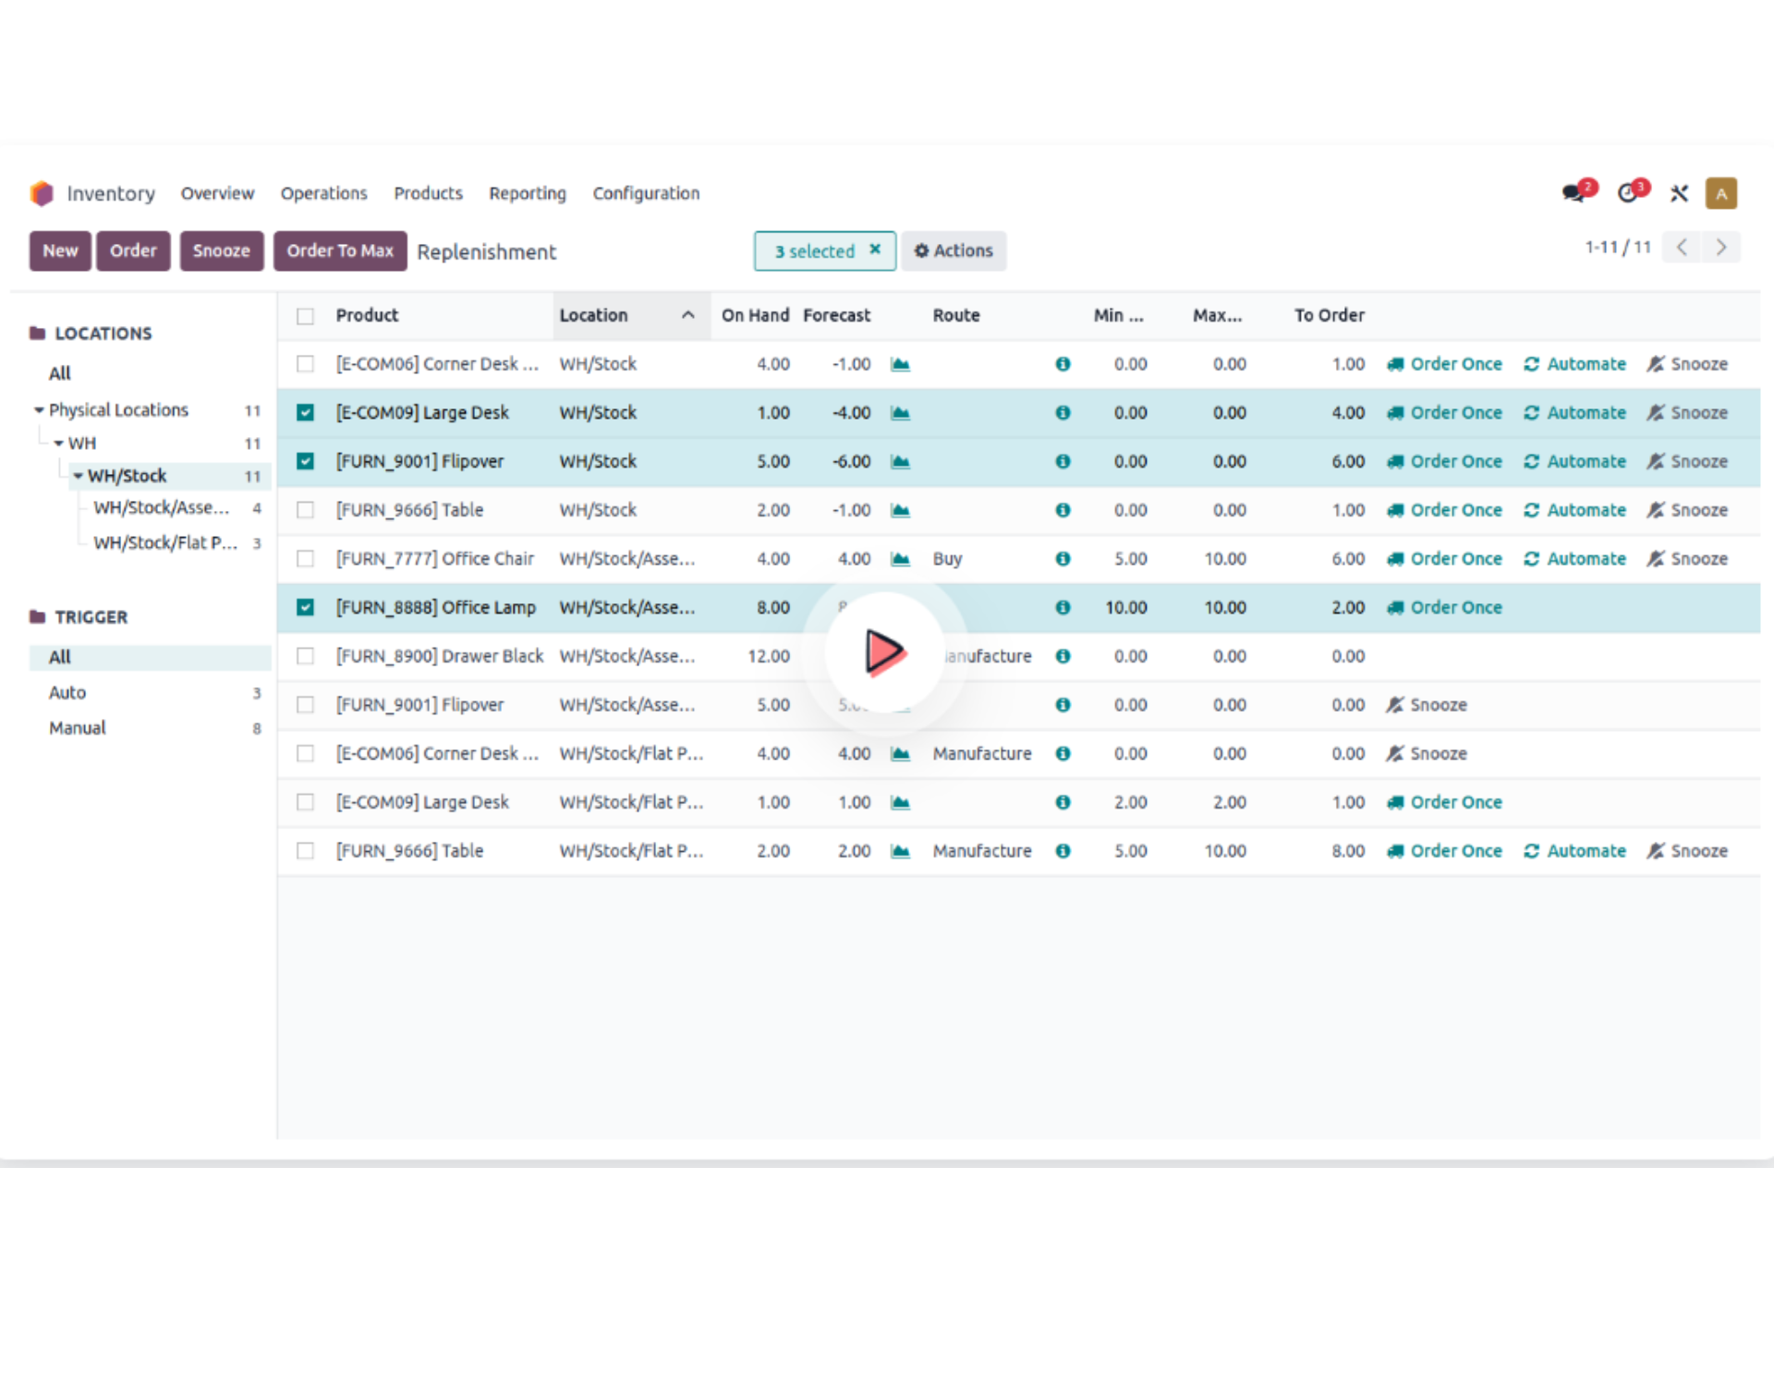Collapse the Physical Locations tree node

pyautogui.click(x=39, y=410)
